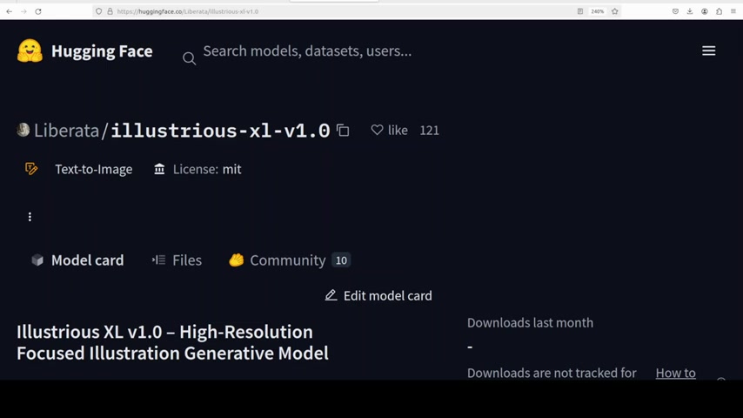The width and height of the screenshot is (743, 418).
Task: Open the Liberata profile link
Action: [66, 131]
